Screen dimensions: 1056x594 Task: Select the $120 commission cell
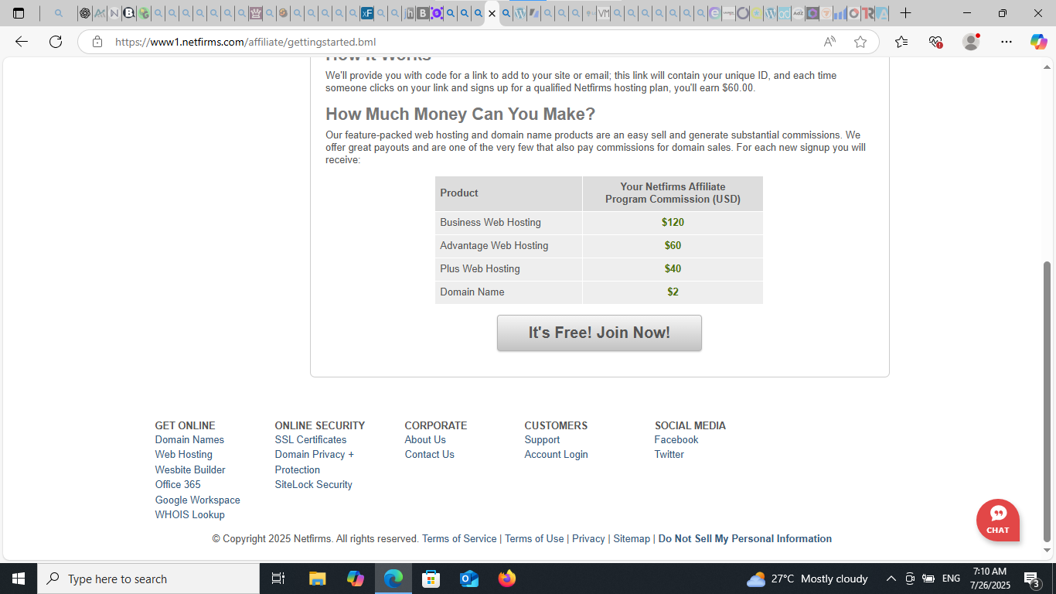coord(673,222)
